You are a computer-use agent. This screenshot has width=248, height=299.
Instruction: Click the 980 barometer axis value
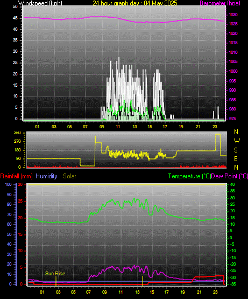pyautogui.click(x=232, y=109)
